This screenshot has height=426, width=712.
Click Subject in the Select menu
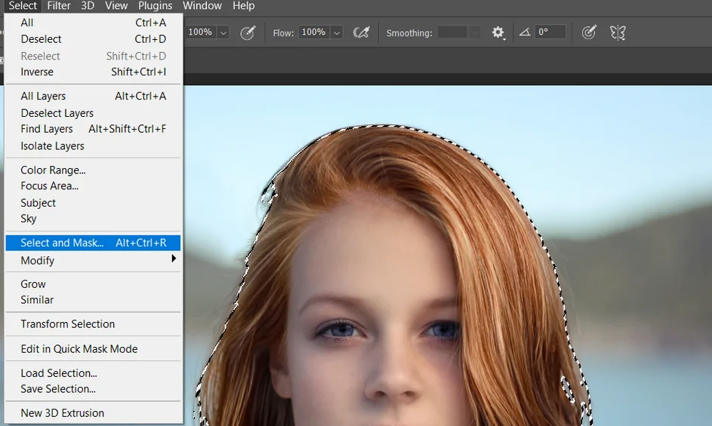(39, 203)
